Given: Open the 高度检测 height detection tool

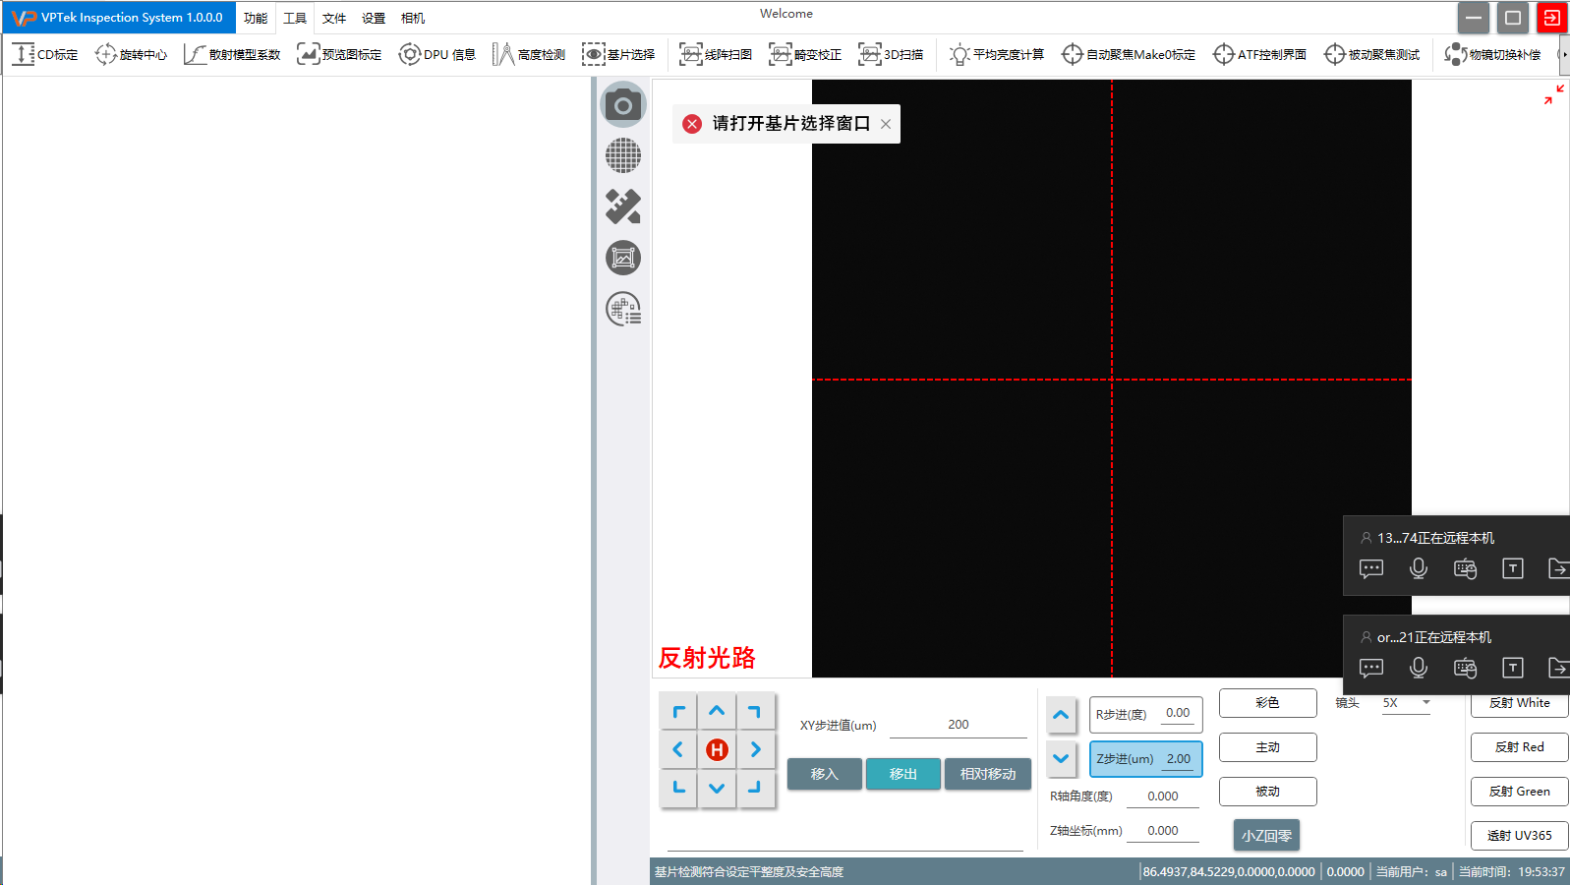Looking at the screenshot, I should click(529, 54).
